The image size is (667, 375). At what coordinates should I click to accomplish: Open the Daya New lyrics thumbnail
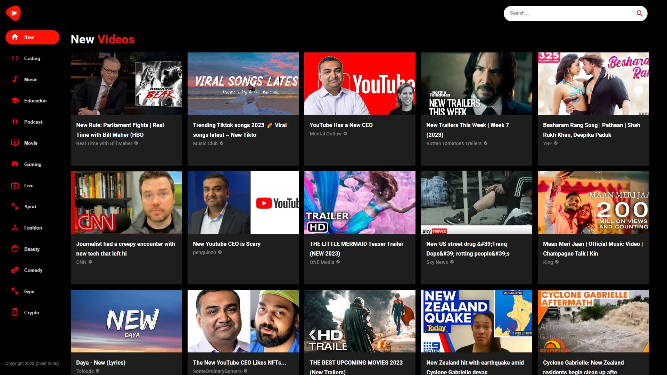pyautogui.click(x=126, y=321)
